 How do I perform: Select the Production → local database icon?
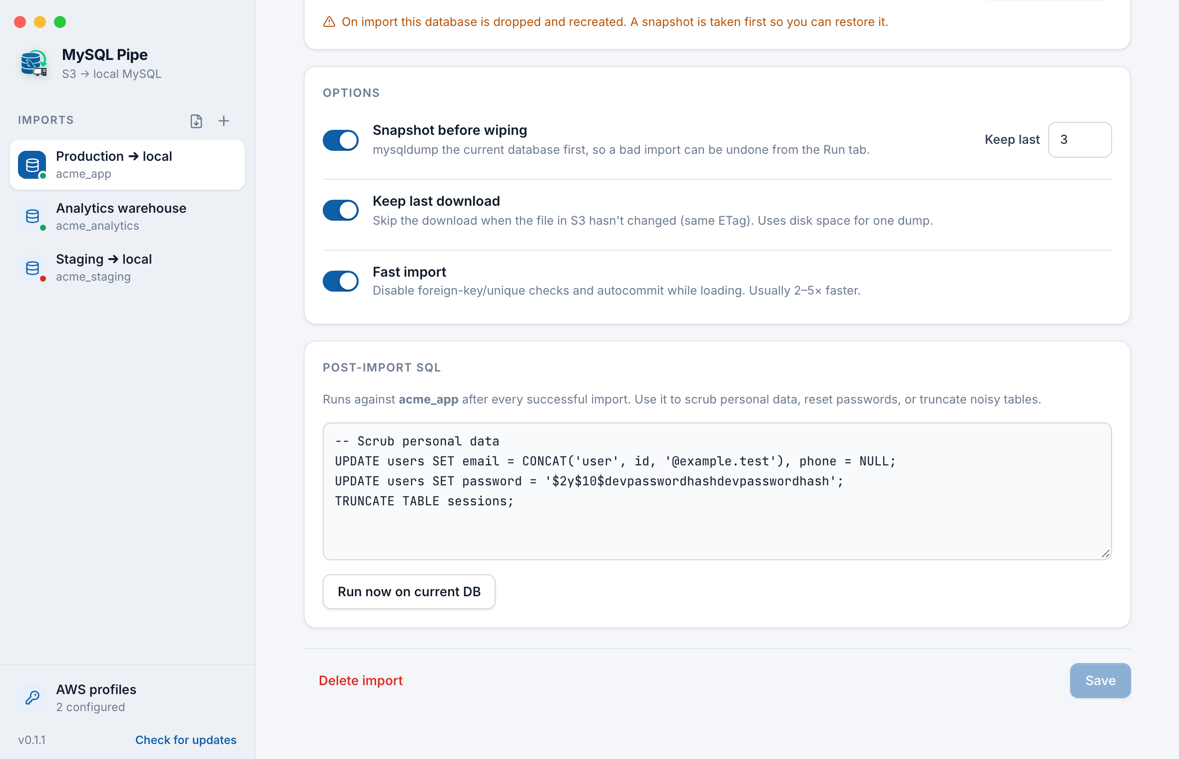click(x=32, y=165)
